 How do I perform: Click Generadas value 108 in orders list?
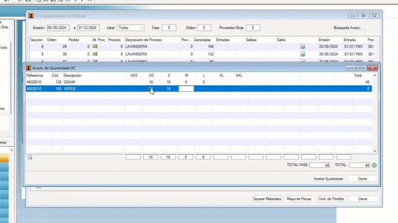coord(210,47)
